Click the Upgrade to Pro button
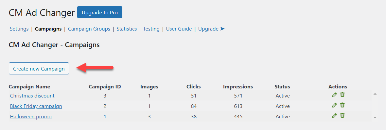 coord(100,12)
